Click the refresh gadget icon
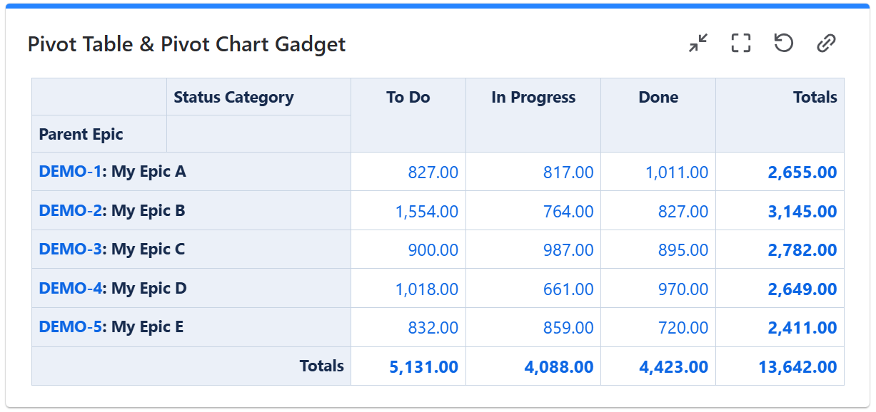 [784, 43]
